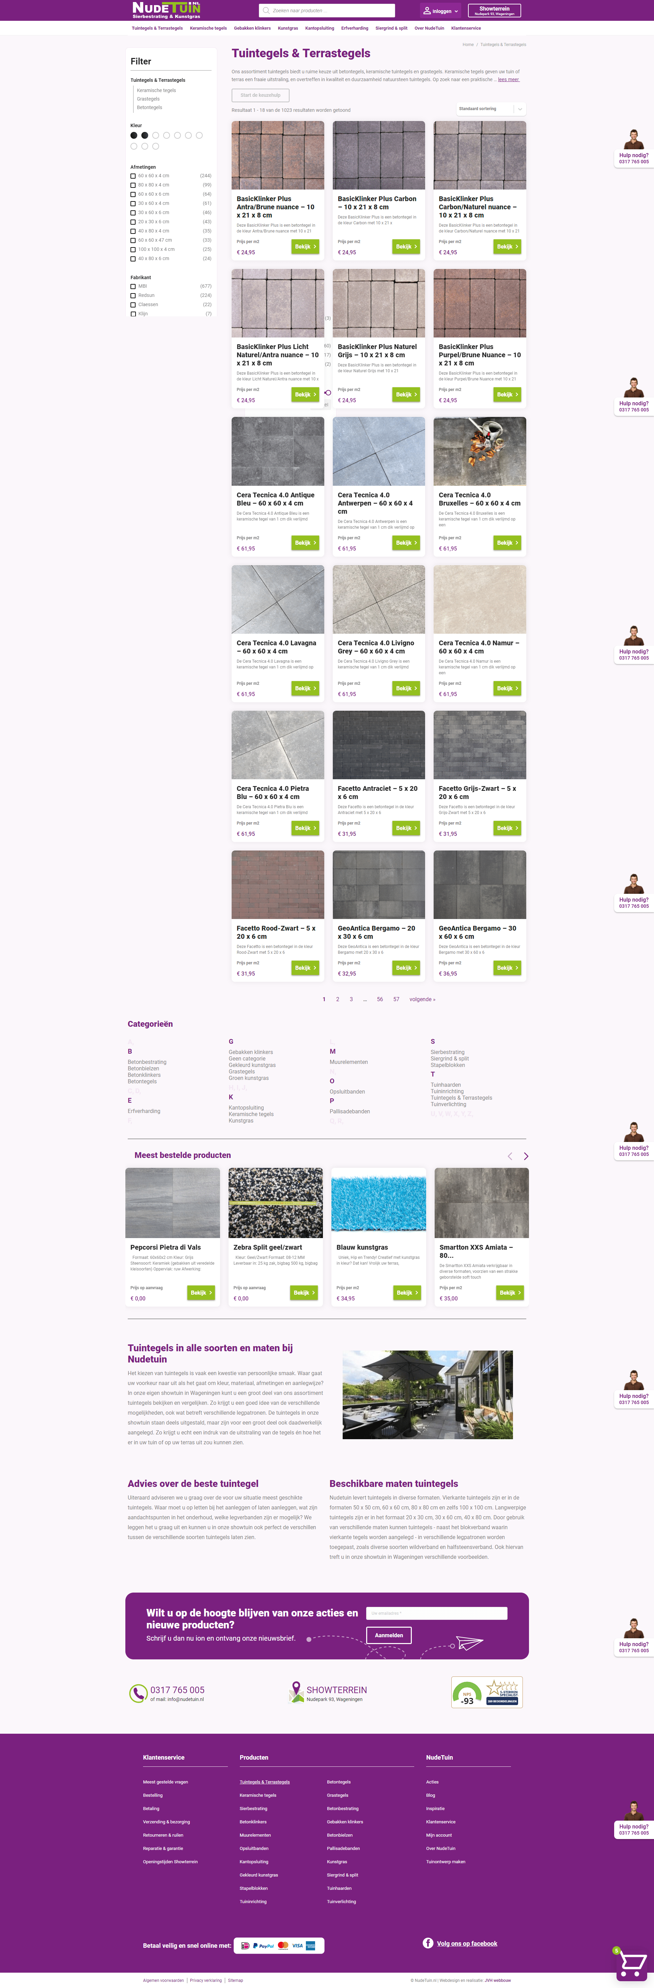The image size is (654, 1988).
Task: Click the product search input field
Action: click(327, 11)
